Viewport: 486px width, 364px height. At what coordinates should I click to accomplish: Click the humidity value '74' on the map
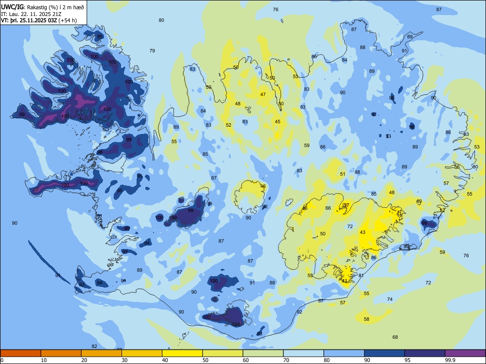(390, 299)
